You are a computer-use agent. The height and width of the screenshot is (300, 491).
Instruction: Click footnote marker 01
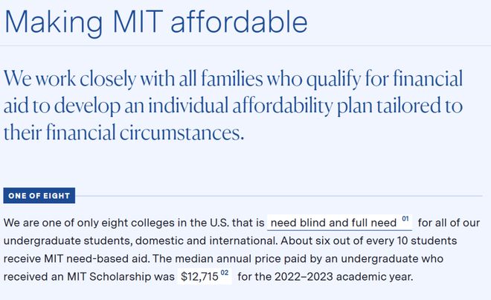405,219
